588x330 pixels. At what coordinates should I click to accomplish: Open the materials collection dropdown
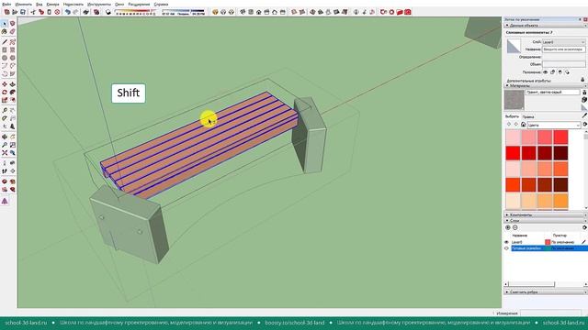coord(554,125)
